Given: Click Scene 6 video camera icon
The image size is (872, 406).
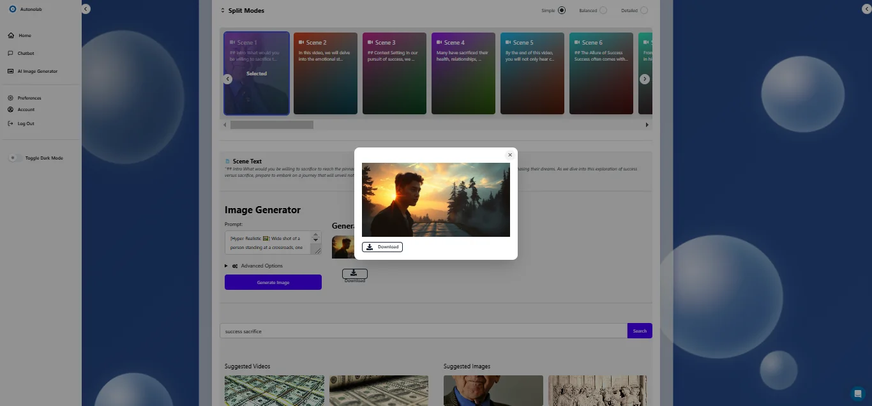Looking at the screenshot, I should [577, 43].
